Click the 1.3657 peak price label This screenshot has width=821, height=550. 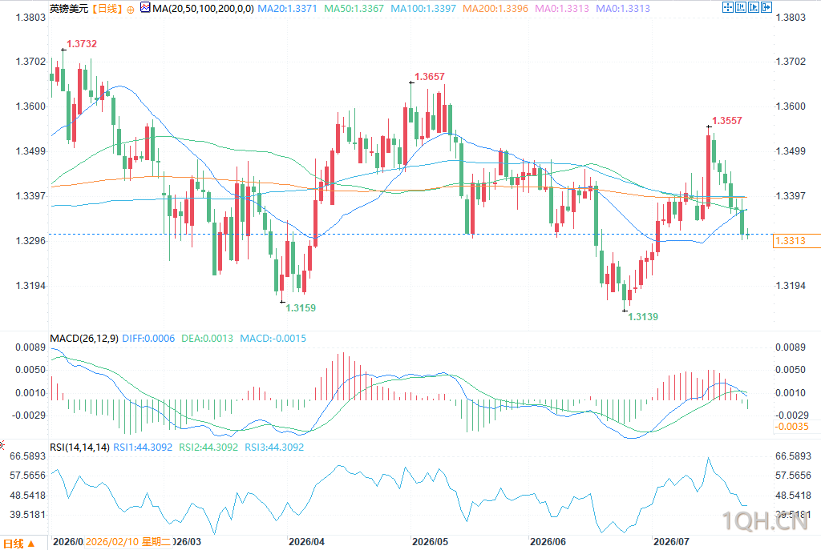coord(430,77)
